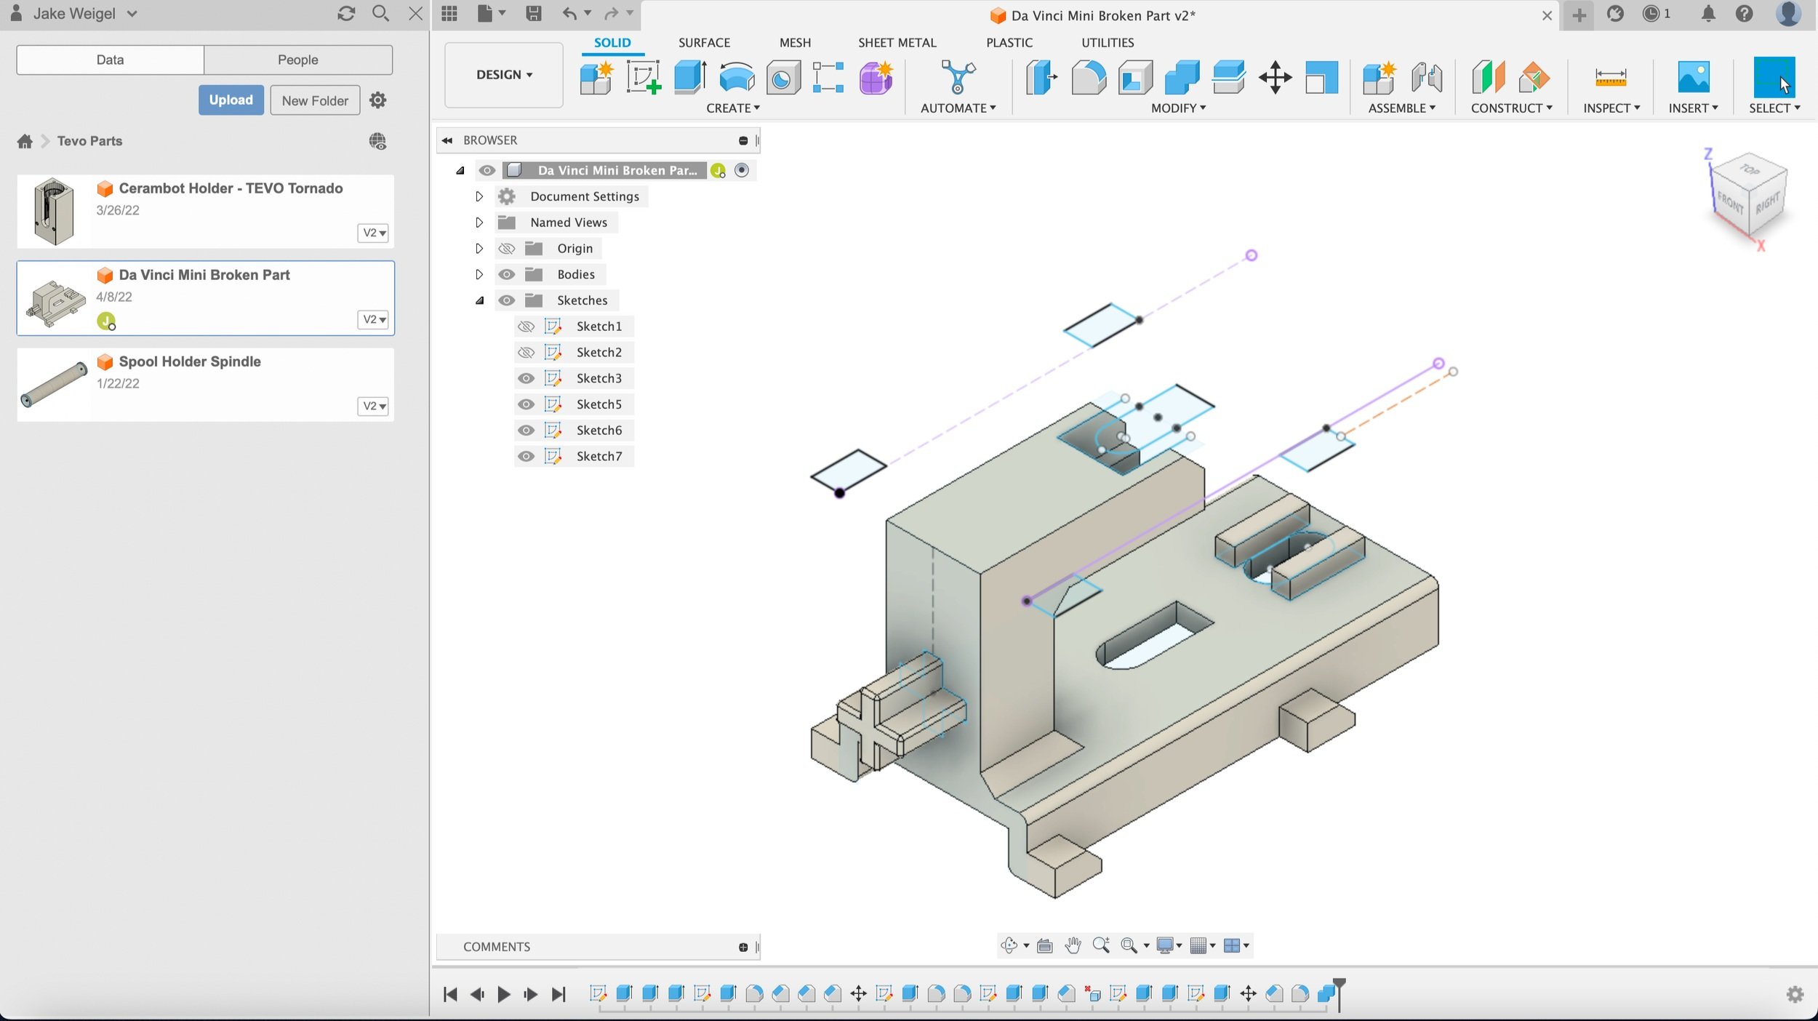This screenshot has height=1021, width=1818.
Task: Select the Hole tool
Action: pyautogui.click(x=783, y=77)
